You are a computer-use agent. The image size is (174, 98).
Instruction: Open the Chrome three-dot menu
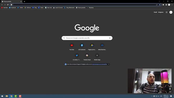(172, 5)
